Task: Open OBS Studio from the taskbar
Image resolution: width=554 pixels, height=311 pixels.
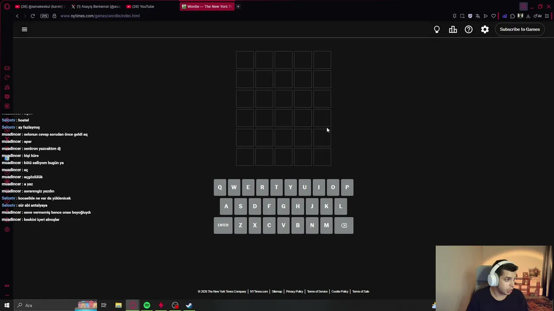Action: 175,305
